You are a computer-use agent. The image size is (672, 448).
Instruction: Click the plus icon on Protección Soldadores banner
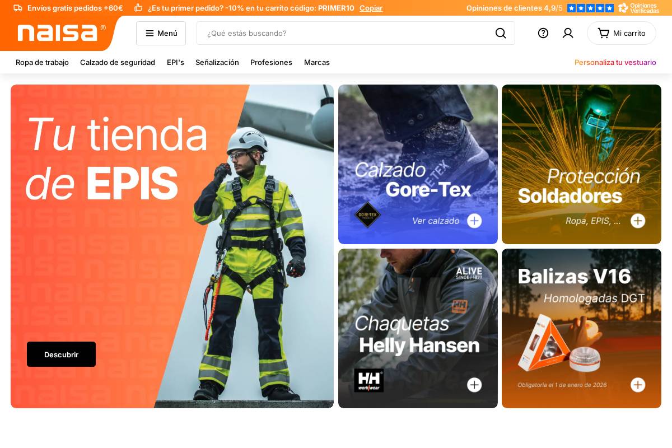638,221
